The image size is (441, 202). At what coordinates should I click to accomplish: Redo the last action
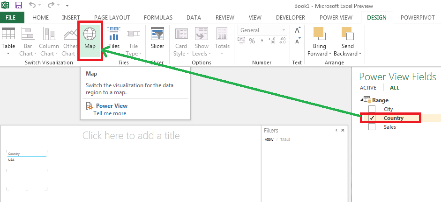click(x=51, y=5)
